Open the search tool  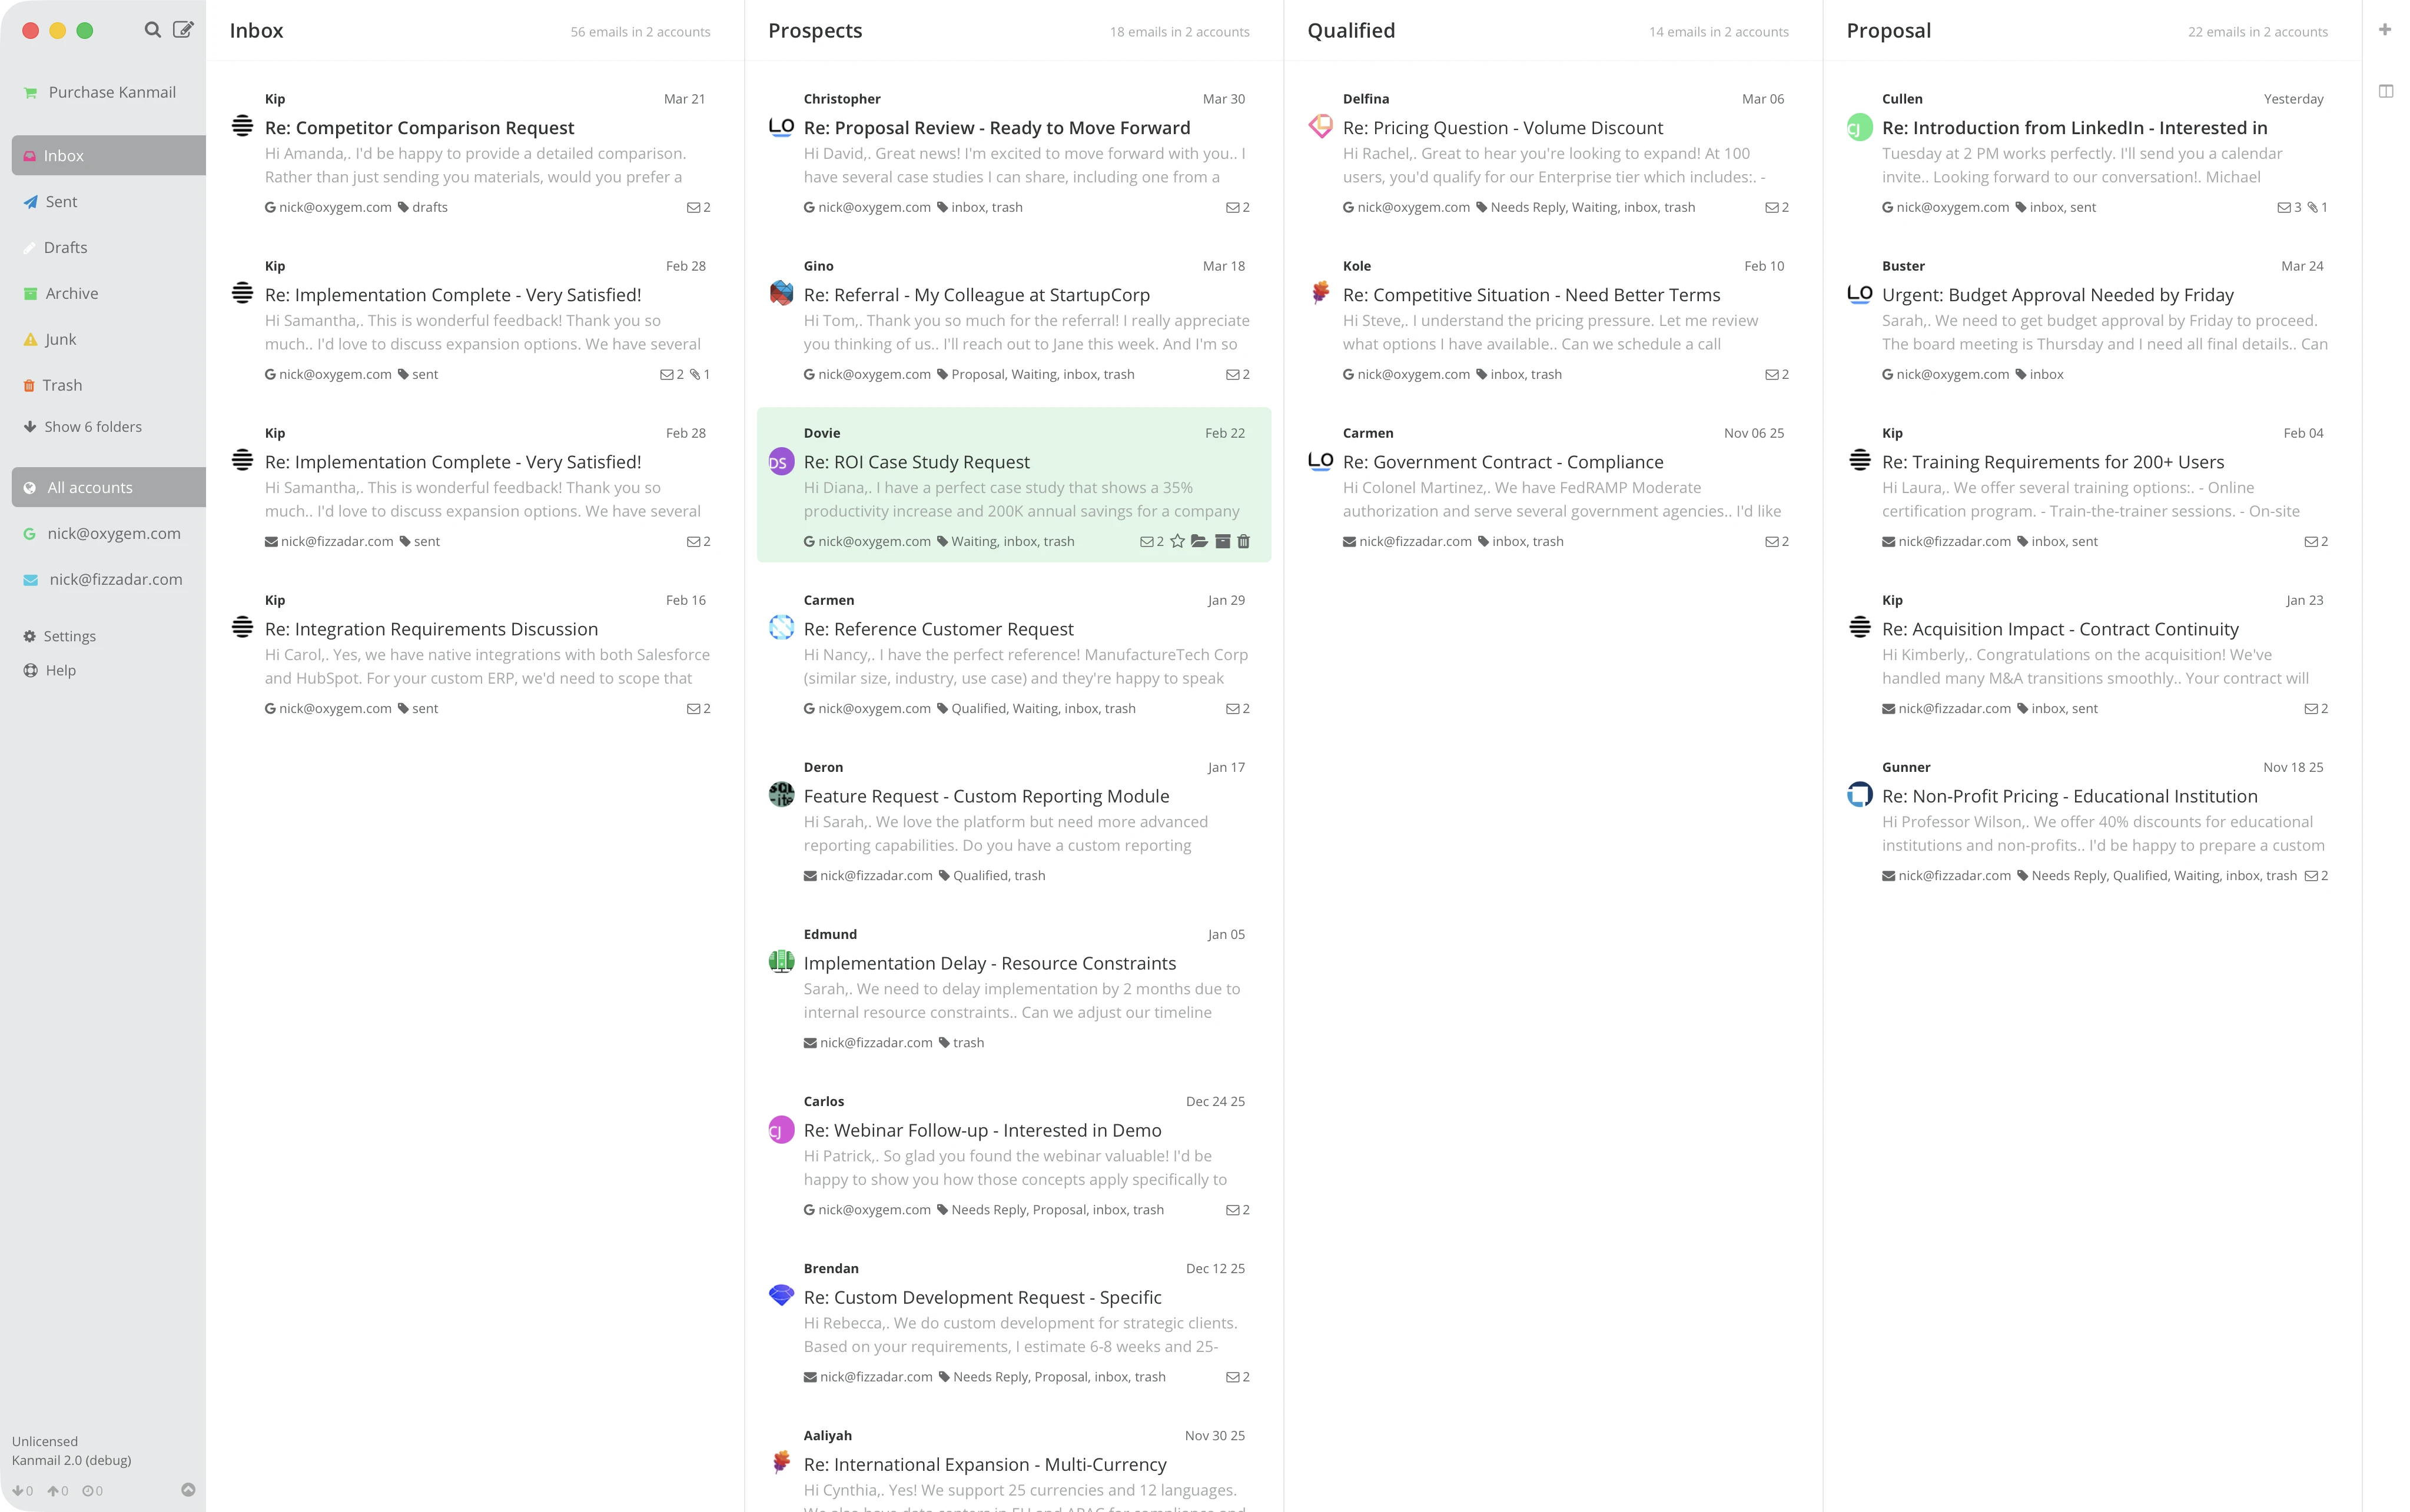tap(152, 30)
